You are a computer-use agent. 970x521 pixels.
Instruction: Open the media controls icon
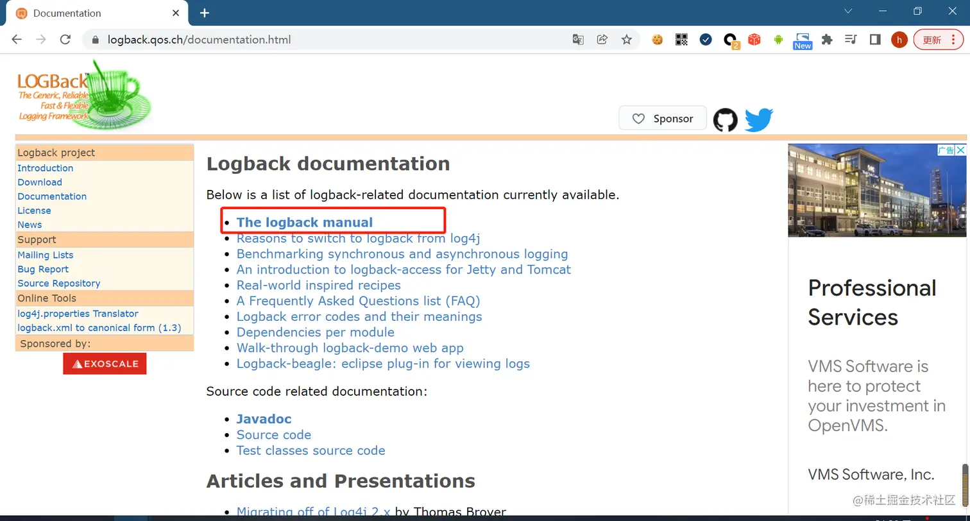tap(851, 40)
